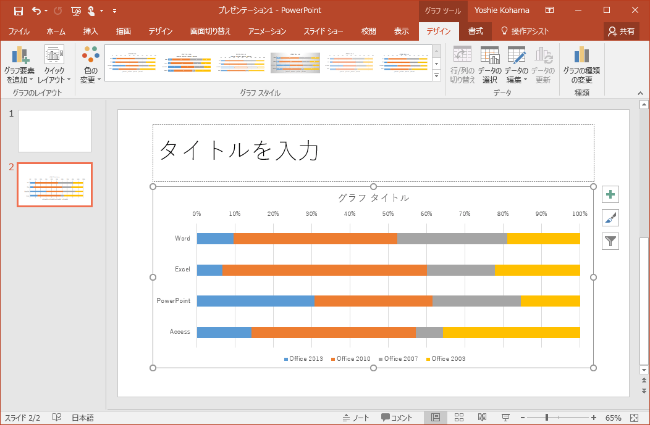Toggle the コメント comments pane
Image resolution: width=650 pixels, height=425 pixels.
click(397, 418)
